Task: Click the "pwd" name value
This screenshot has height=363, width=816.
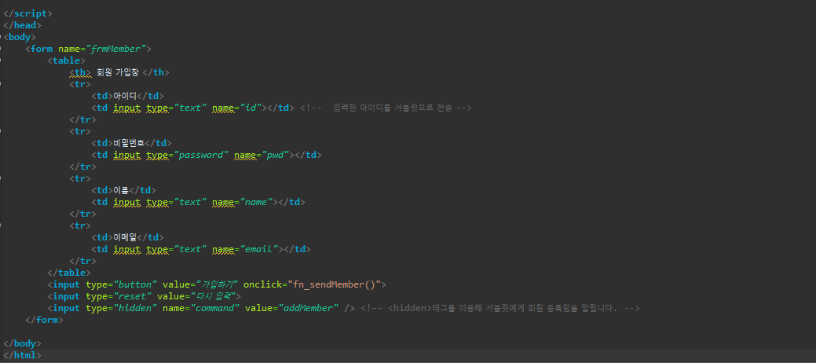Action: coord(274,156)
